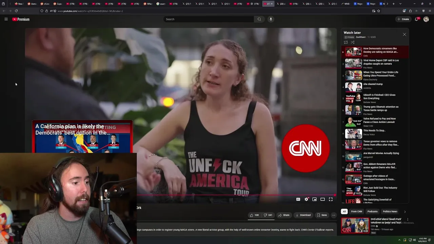Toggle shuffle playlist in Watch later

point(353,42)
